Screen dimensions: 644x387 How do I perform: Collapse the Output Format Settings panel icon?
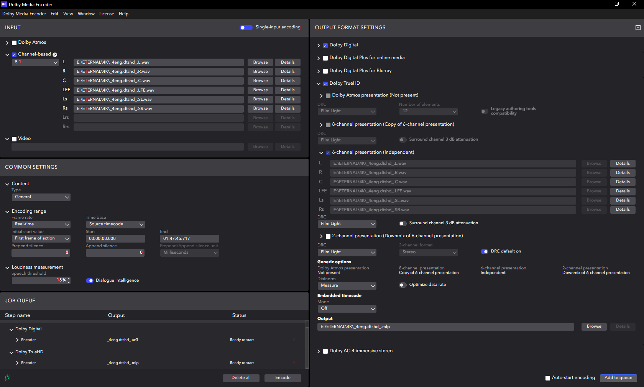pyautogui.click(x=638, y=28)
